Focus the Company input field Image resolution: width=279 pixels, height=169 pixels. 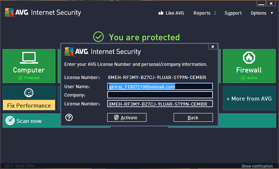click(x=160, y=95)
